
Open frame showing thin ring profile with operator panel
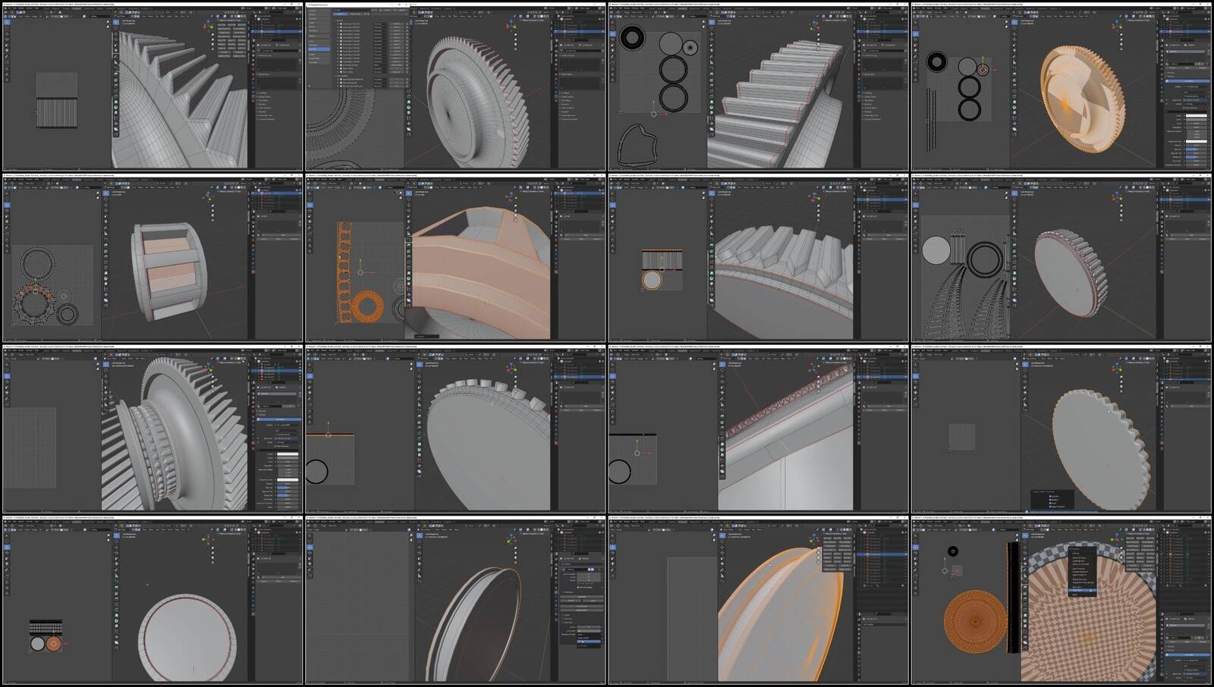coord(455,601)
